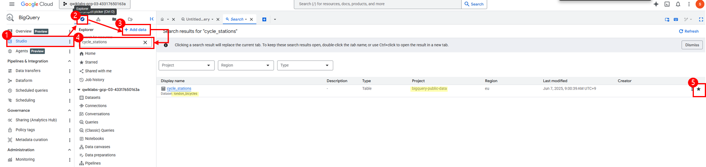Viewport: 706px width, 167px height.
Task: Select Shared with me in Explorer
Action: click(x=98, y=71)
